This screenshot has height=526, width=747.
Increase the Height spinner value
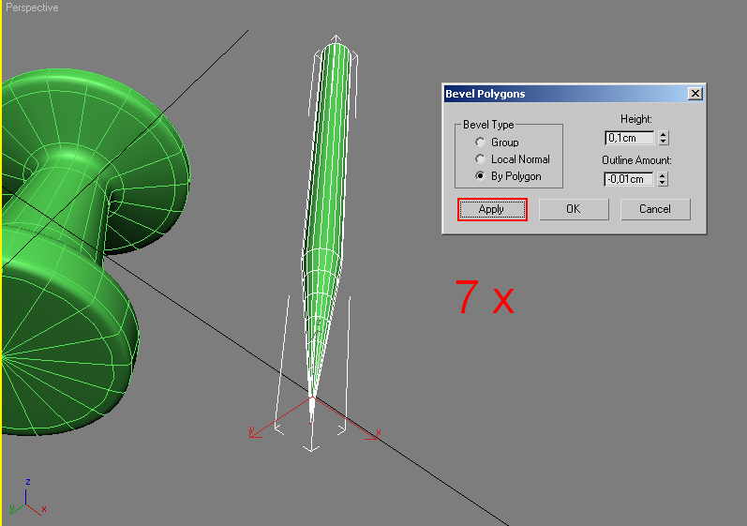[664, 134]
